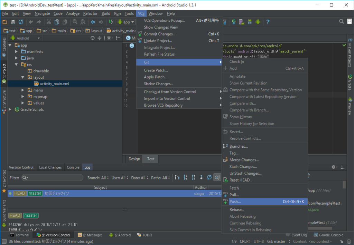Image resolution: width=354 pixels, height=245 pixels.
Task: Open the 0: Messages tool window
Action: click(x=90, y=235)
